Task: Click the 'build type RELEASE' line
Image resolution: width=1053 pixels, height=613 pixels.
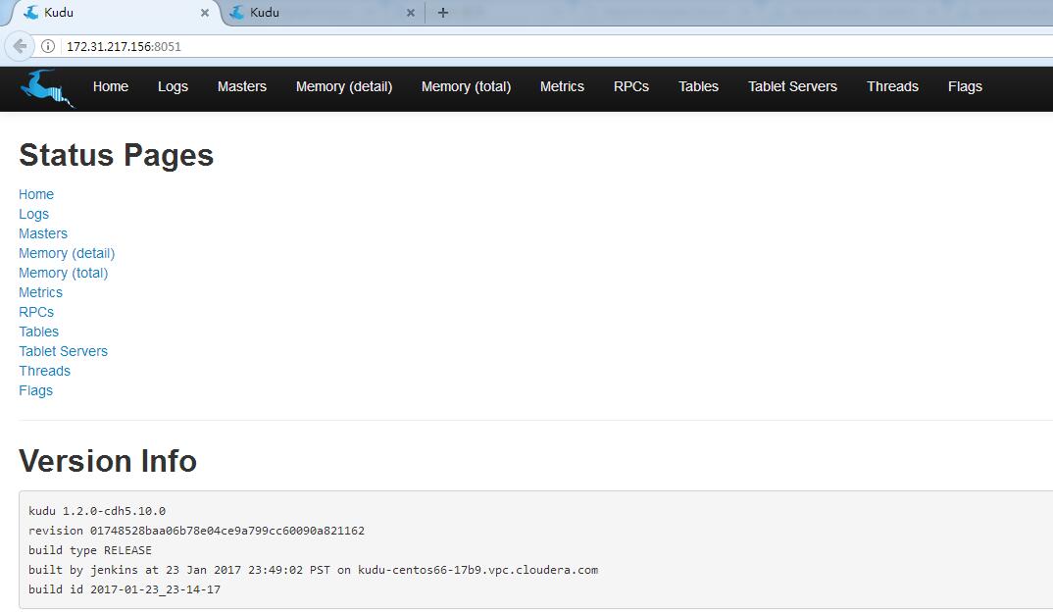Action: 90,550
